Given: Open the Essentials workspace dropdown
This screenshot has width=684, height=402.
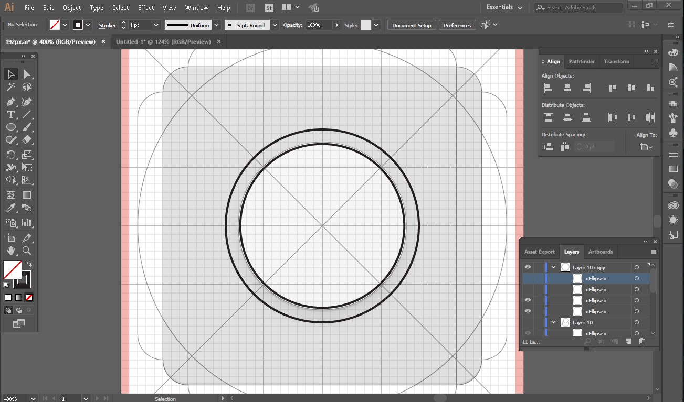Looking at the screenshot, I should click(504, 7).
